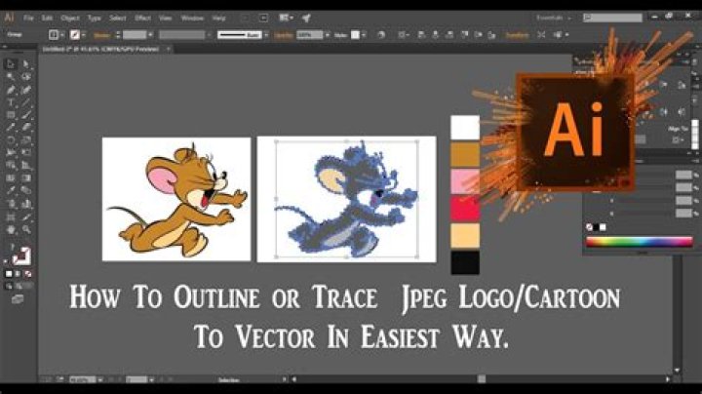Activate the Rotate tool
This screenshot has height=394, width=702.
point(11,140)
